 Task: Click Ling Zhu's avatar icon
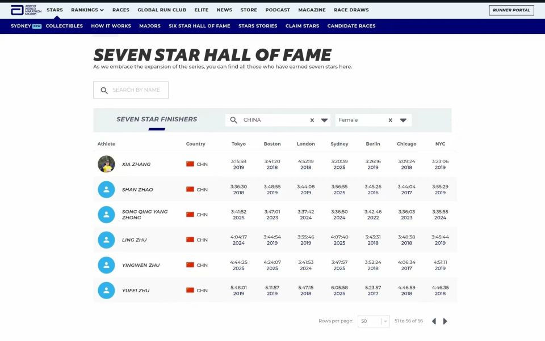tap(106, 240)
